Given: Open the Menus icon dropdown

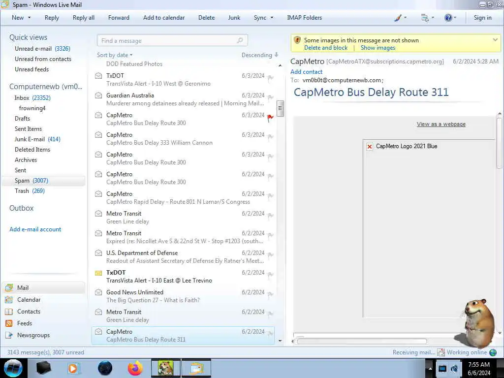Looking at the screenshot, I should point(428,18).
